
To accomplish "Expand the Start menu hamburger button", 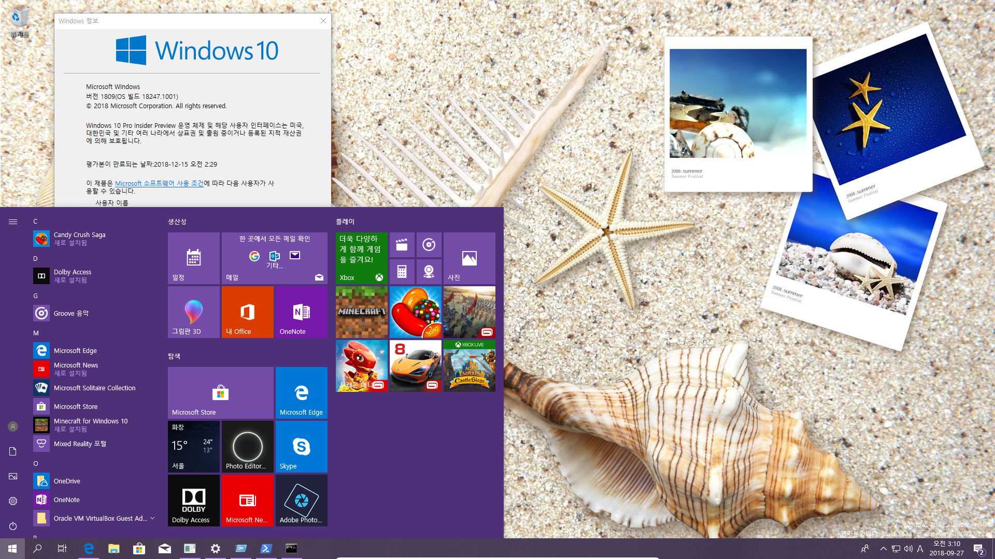I will [x=13, y=222].
